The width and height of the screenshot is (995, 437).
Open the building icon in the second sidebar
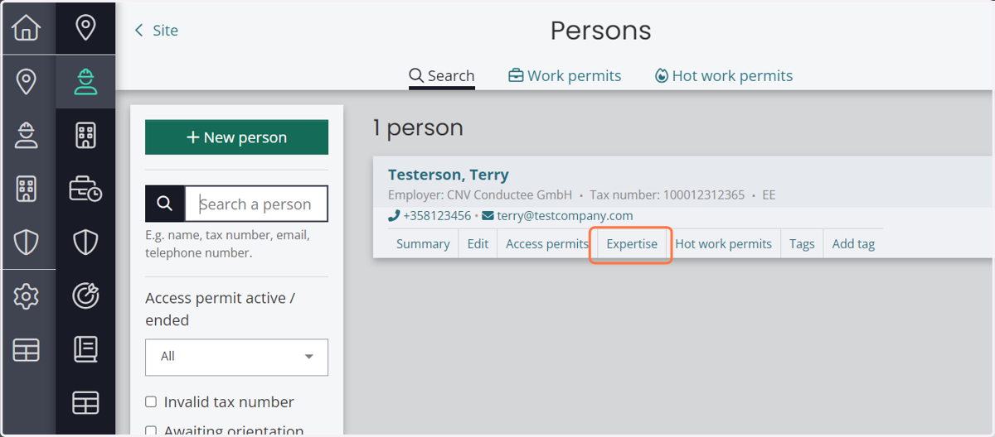(x=85, y=135)
